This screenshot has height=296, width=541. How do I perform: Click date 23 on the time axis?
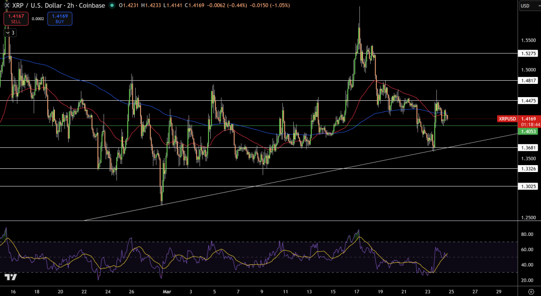click(x=428, y=291)
